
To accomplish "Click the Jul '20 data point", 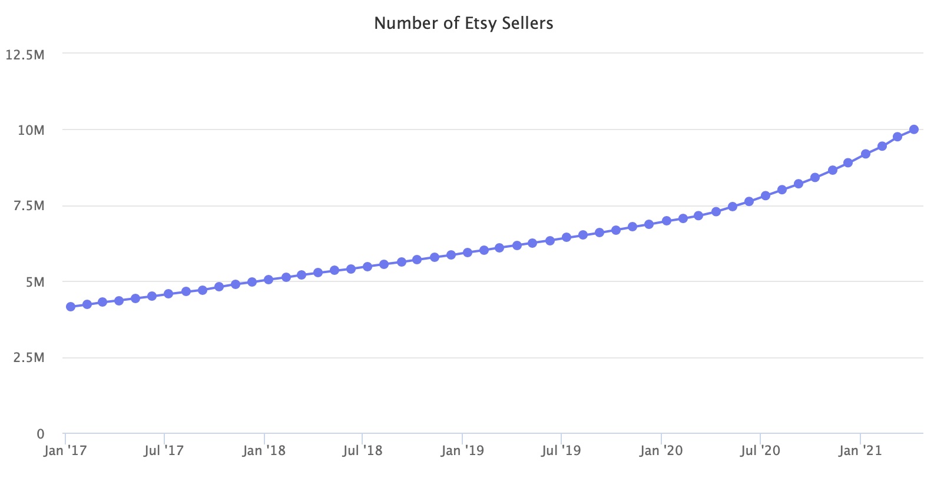I will (x=766, y=195).
